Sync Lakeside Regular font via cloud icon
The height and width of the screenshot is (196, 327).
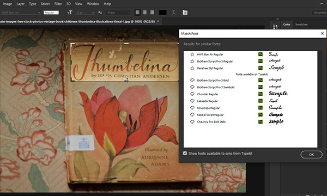[192, 101]
